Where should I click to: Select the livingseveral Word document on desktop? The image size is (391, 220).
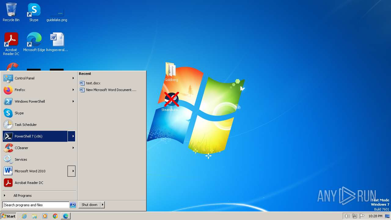tap(57, 42)
